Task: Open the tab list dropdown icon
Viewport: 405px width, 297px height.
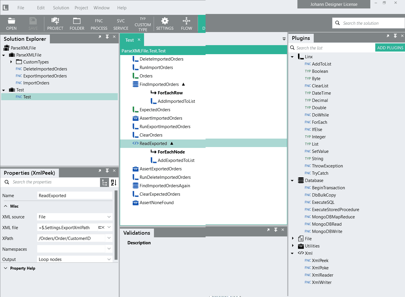Action: tap(284, 39)
